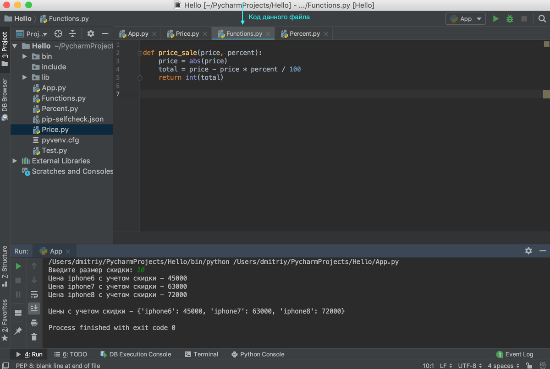550x369 pixels.
Task: Clear Run console with trash icon
Action: pos(34,337)
